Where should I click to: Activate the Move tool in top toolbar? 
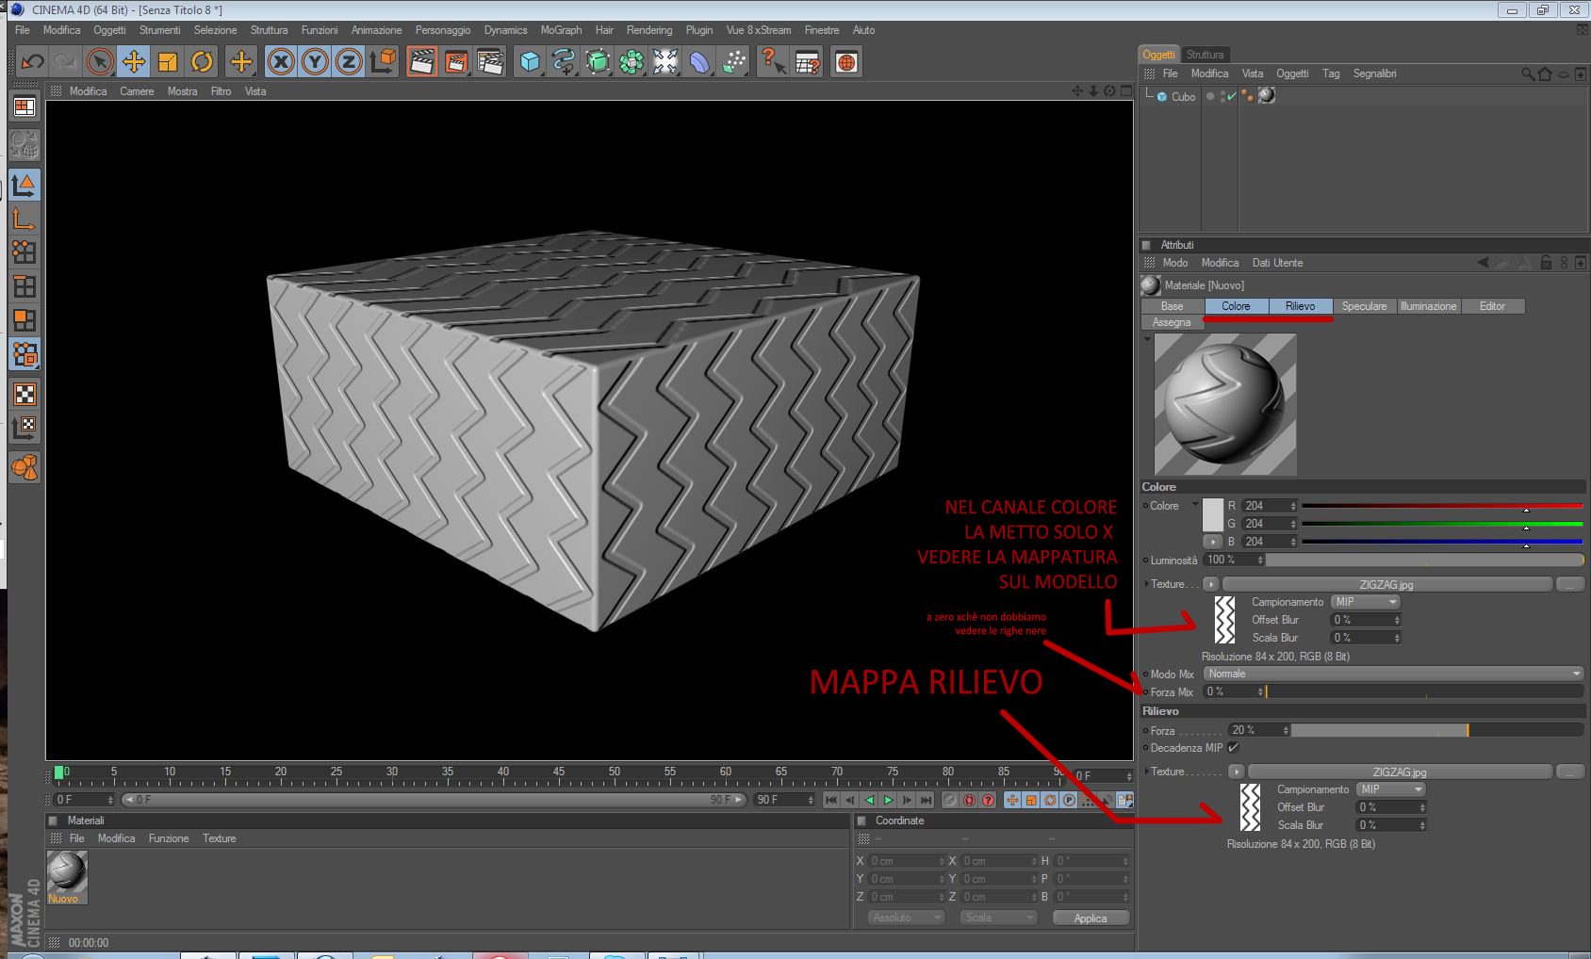click(x=134, y=62)
